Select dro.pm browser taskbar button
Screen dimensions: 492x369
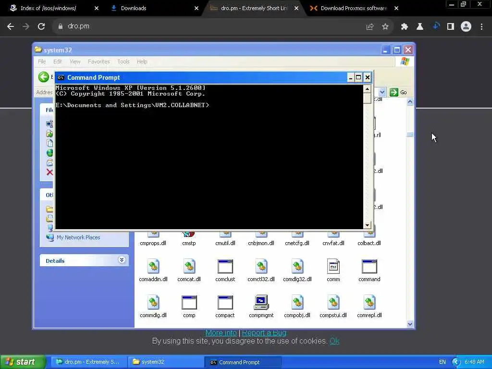(88, 362)
